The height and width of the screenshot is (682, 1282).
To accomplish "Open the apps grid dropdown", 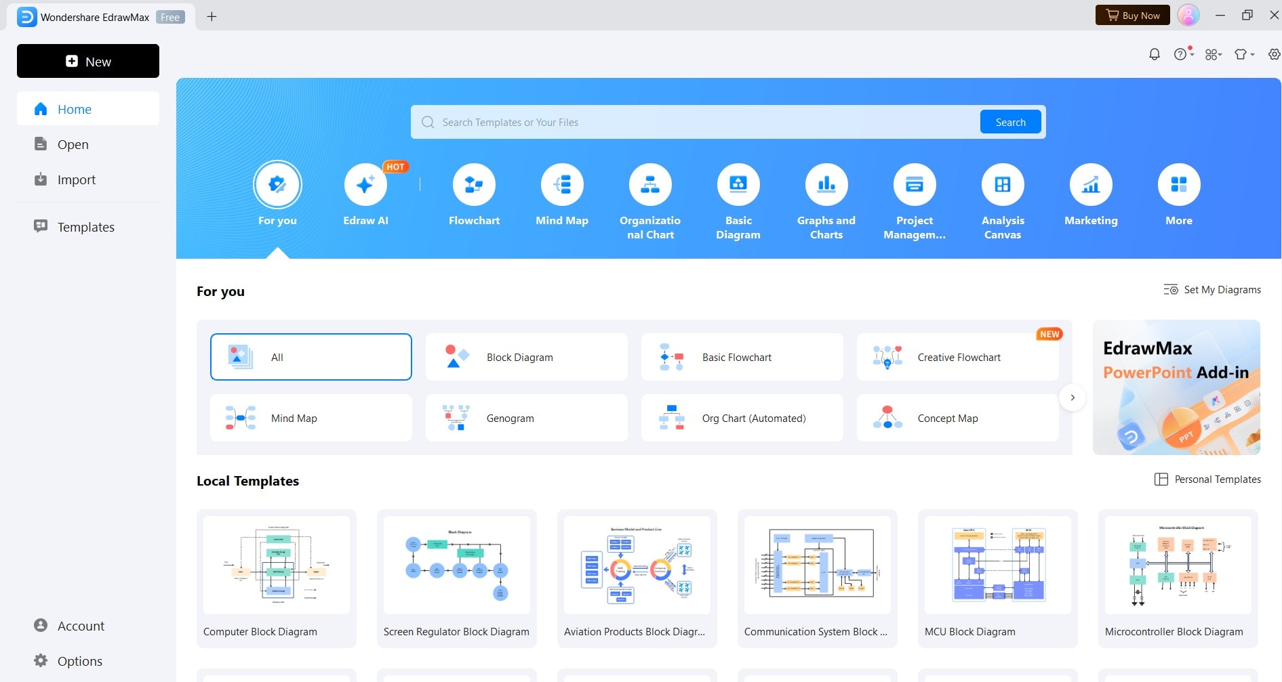I will pos(1214,54).
